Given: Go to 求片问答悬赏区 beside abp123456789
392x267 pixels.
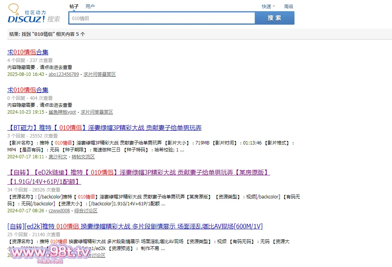Looking at the screenshot, I should click(x=99, y=74).
